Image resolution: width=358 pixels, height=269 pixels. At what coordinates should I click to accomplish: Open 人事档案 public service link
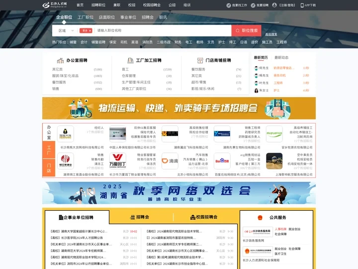(x=280, y=229)
